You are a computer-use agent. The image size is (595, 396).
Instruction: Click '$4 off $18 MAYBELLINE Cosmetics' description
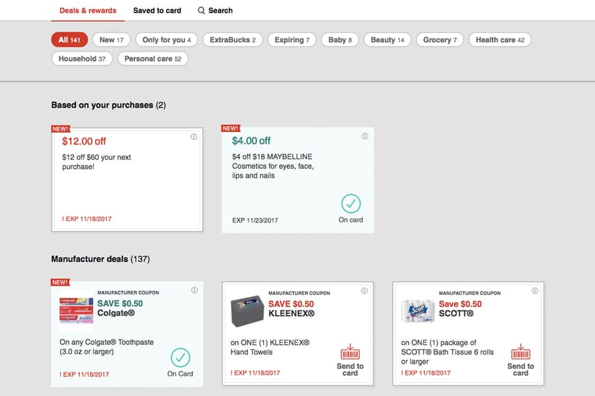coord(273,166)
